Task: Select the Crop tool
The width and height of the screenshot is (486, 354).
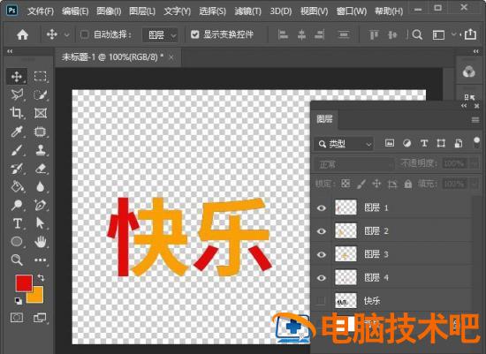Action: [x=17, y=113]
